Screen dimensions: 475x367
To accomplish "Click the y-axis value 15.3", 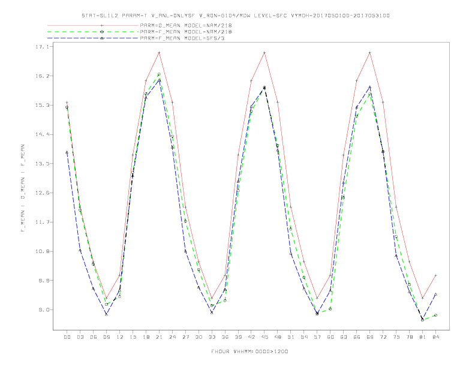I will click(42, 106).
